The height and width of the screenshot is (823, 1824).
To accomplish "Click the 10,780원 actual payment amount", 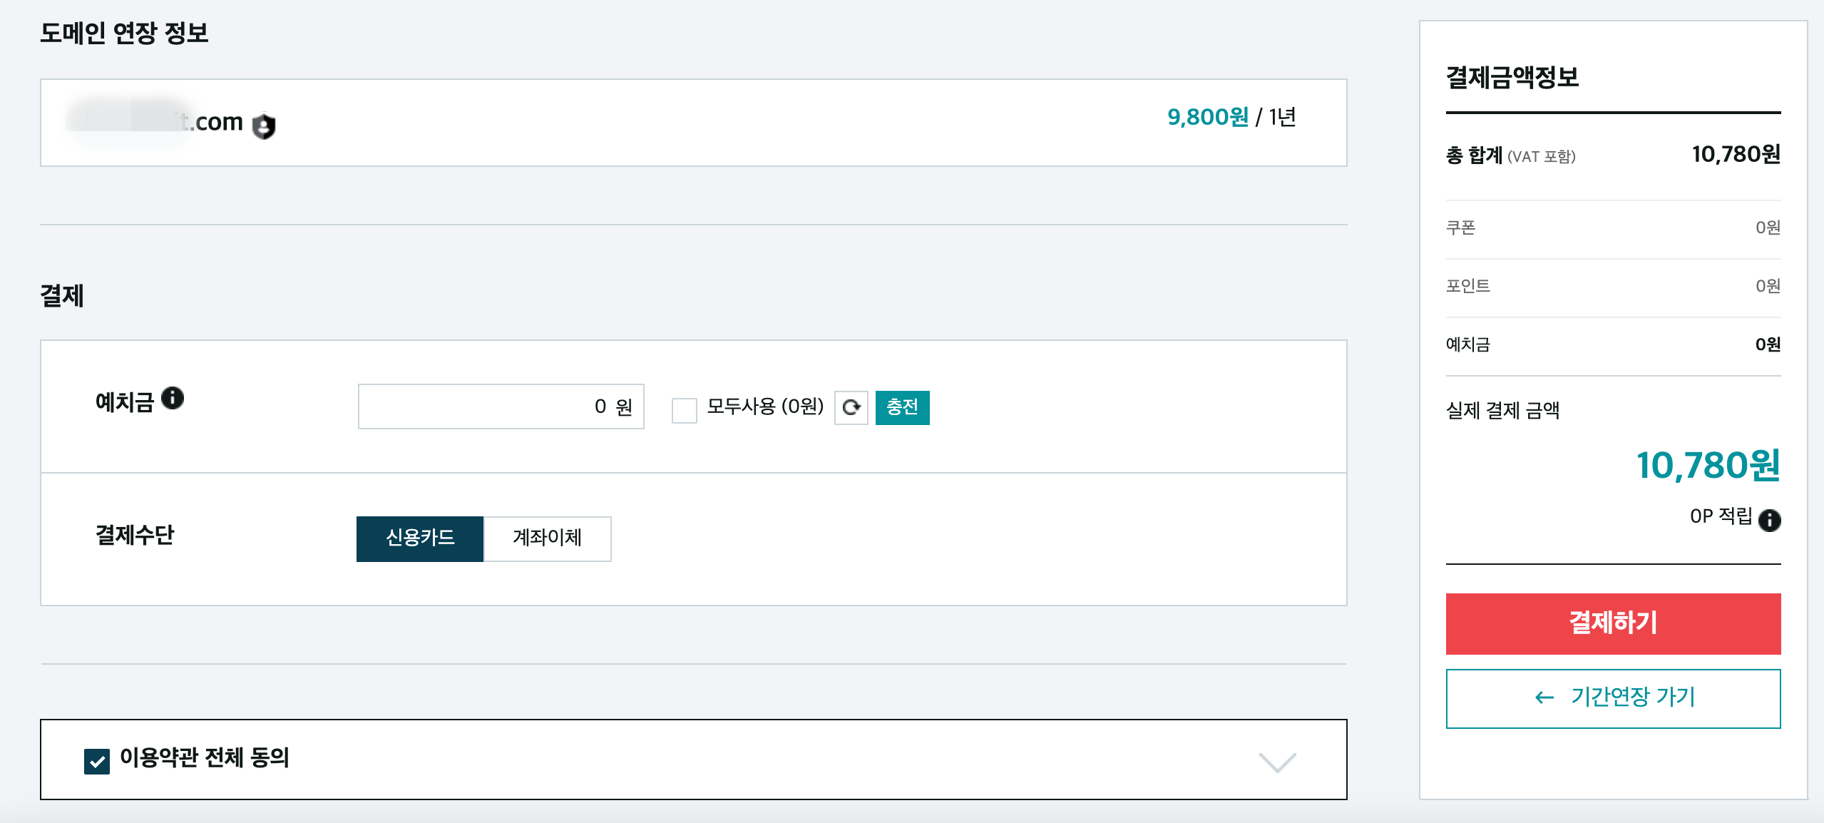I will [1708, 465].
